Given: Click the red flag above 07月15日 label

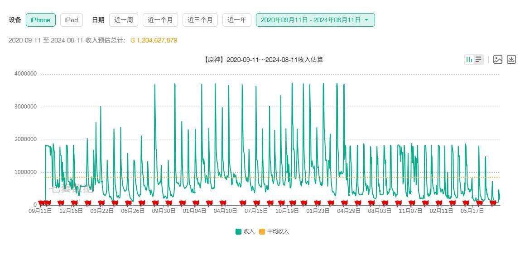Looking at the screenshot, I should 256,203.
